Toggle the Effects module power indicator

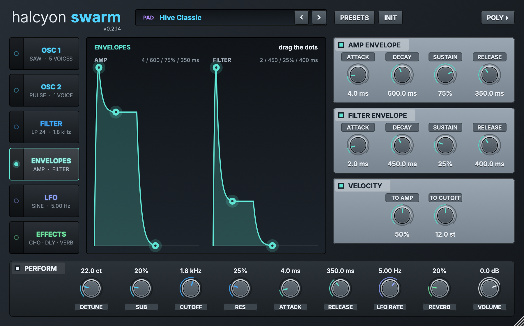tap(16, 238)
